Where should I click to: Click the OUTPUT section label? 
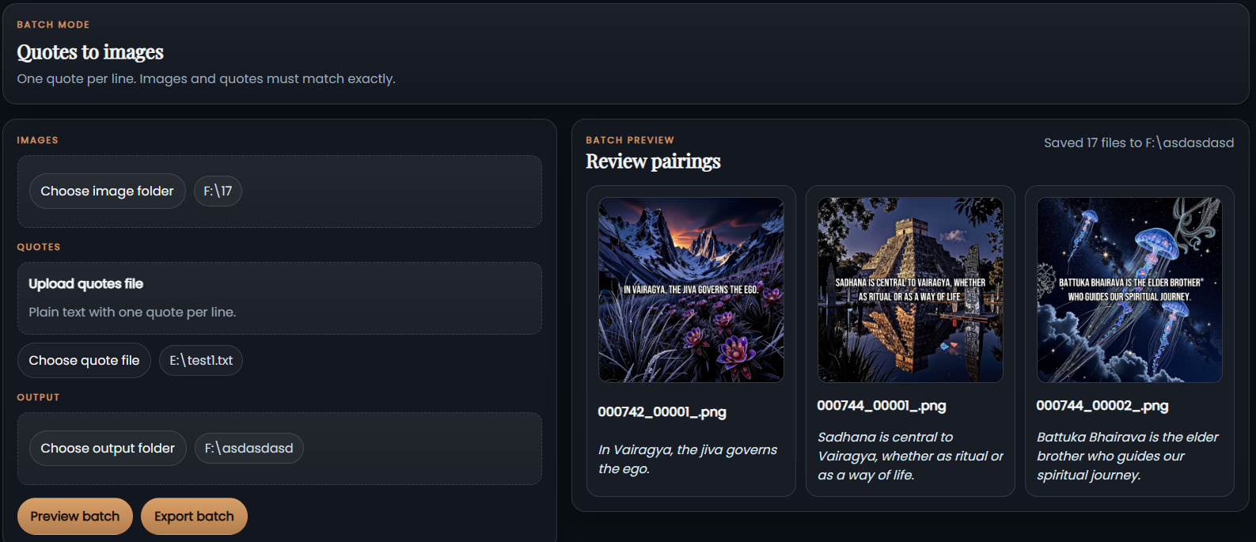pyautogui.click(x=38, y=397)
